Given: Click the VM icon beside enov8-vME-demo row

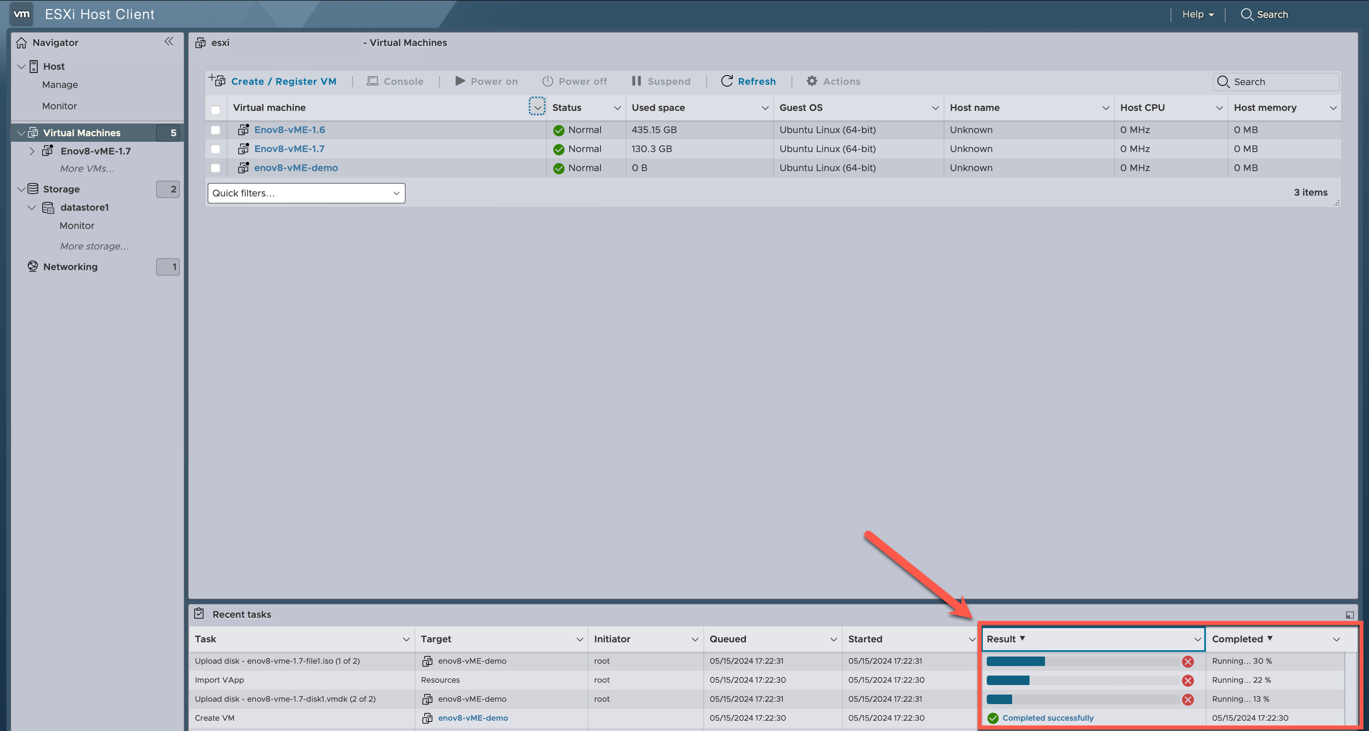Looking at the screenshot, I should [243, 168].
